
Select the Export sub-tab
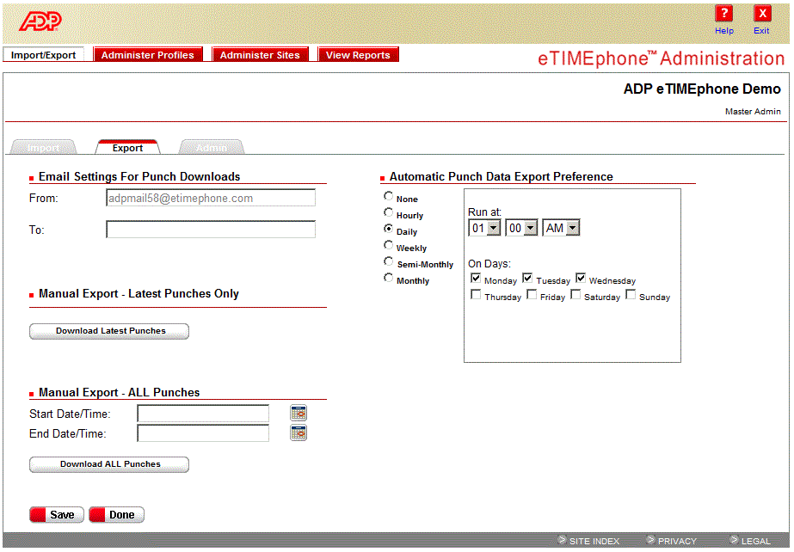coord(127,147)
